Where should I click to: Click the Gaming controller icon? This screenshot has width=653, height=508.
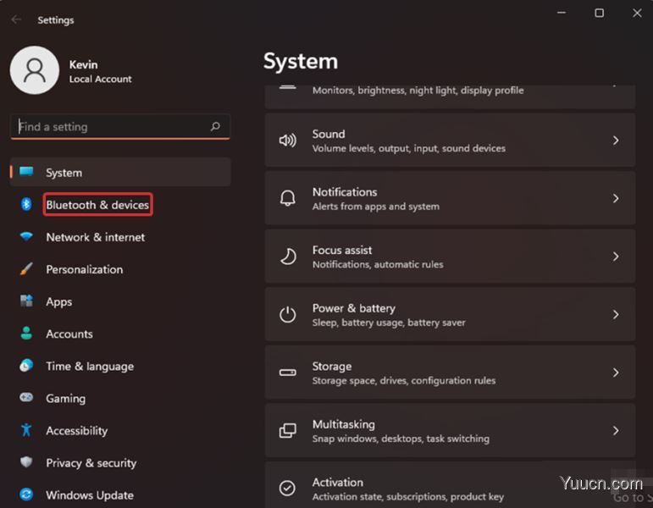[26, 398]
